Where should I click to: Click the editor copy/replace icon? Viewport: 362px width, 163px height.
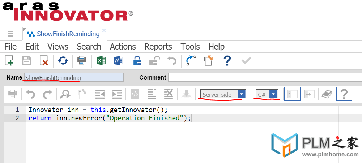point(82,94)
